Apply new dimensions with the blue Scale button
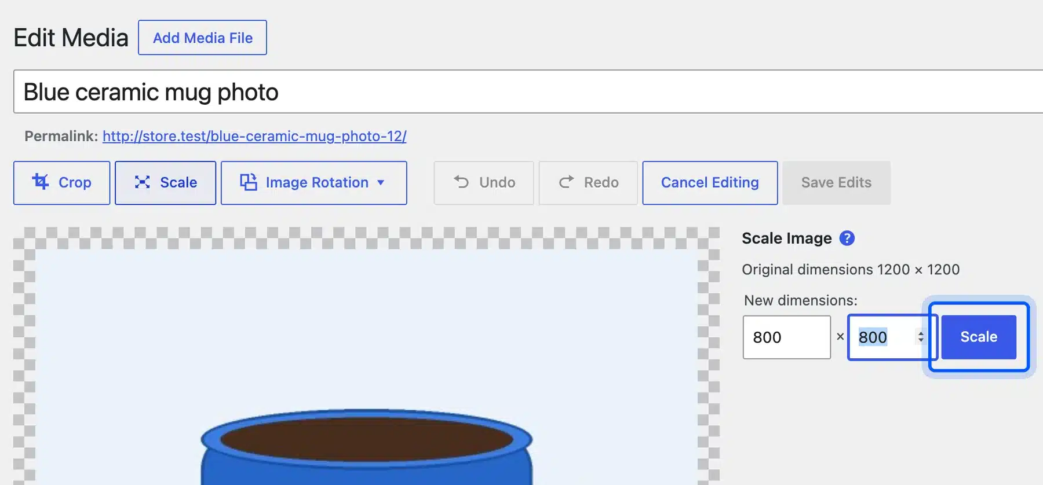The image size is (1043, 485). tap(979, 337)
